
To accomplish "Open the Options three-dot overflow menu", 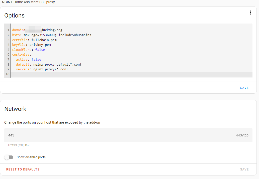I will [x=250, y=13].
